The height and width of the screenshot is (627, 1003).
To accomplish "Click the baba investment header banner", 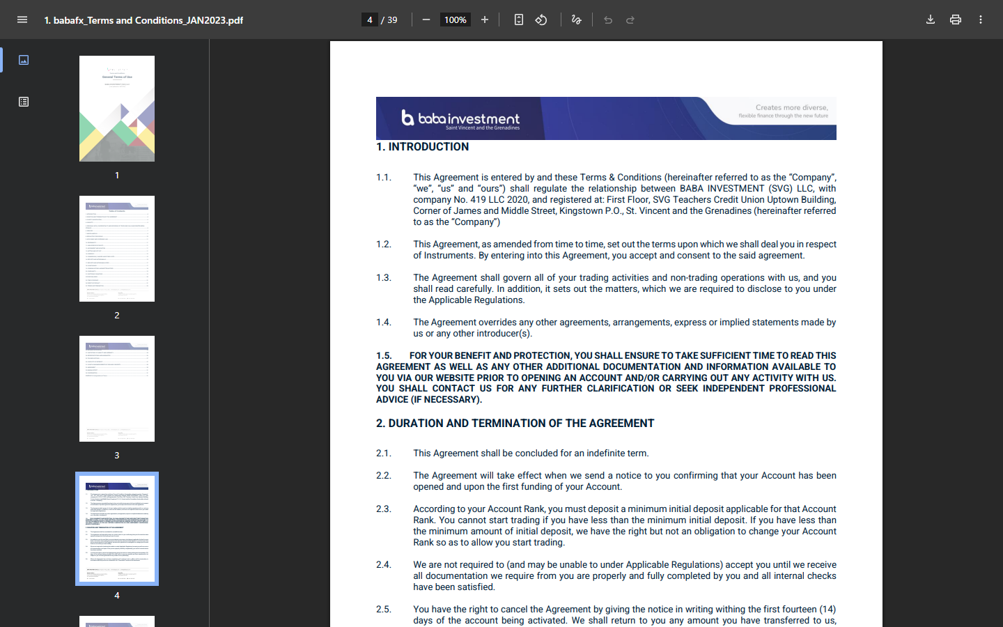I will point(606,118).
